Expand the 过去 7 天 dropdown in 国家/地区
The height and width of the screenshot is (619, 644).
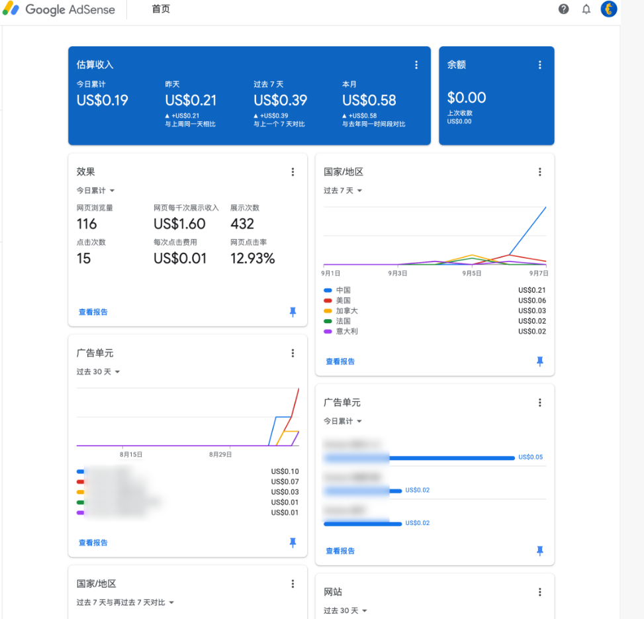pyautogui.click(x=342, y=190)
